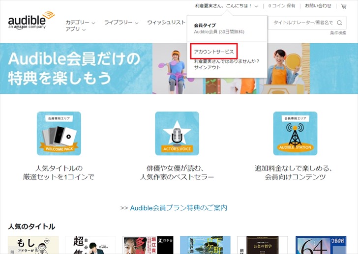
Task: Open the お金の哲学 book cover
Action: (263, 245)
